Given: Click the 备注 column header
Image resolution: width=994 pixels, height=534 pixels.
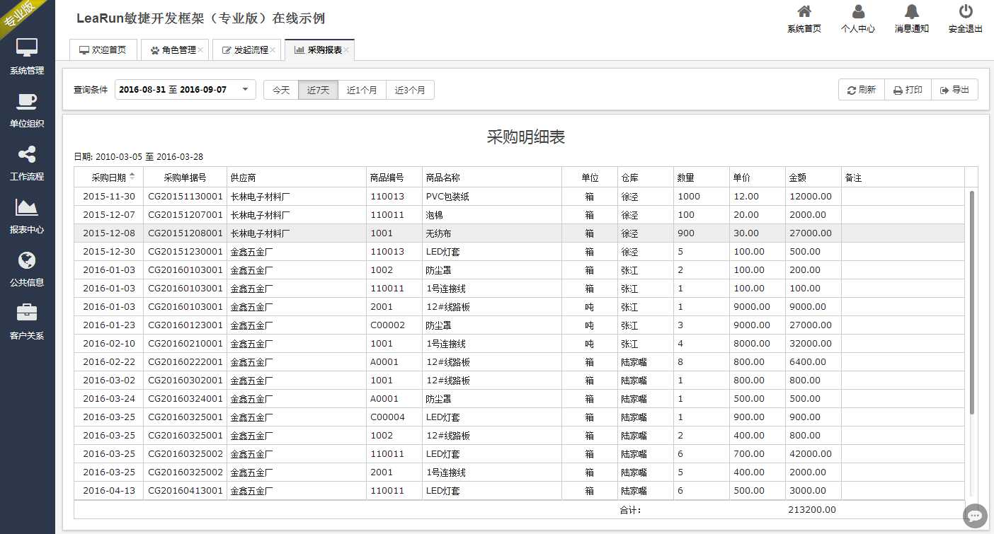Looking at the screenshot, I should tap(903, 178).
